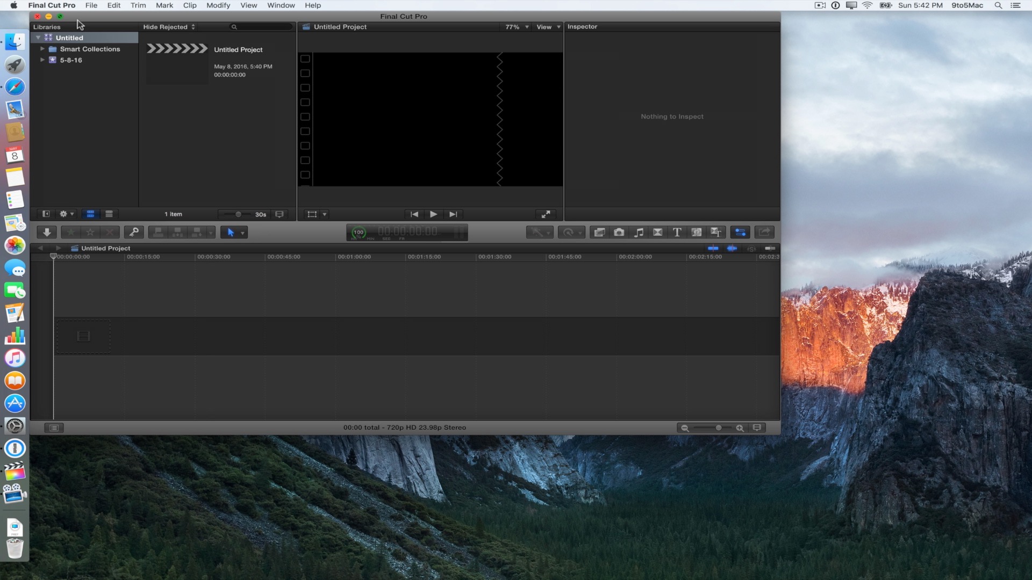Open the Hide Rejected filter dropdown

[x=169, y=27]
